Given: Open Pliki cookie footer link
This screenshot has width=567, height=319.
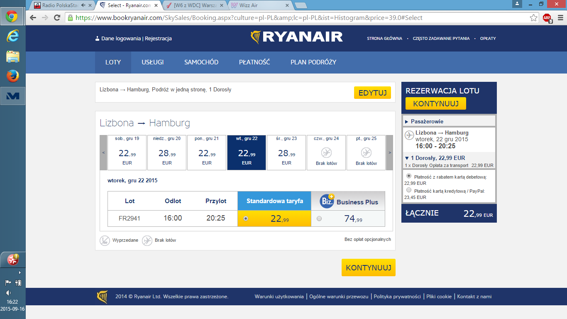Looking at the screenshot, I should 439,297.
